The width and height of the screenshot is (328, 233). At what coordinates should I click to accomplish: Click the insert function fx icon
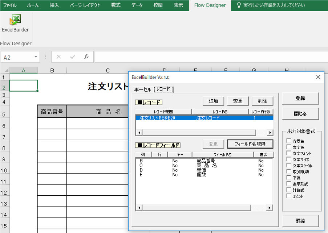tap(86, 57)
